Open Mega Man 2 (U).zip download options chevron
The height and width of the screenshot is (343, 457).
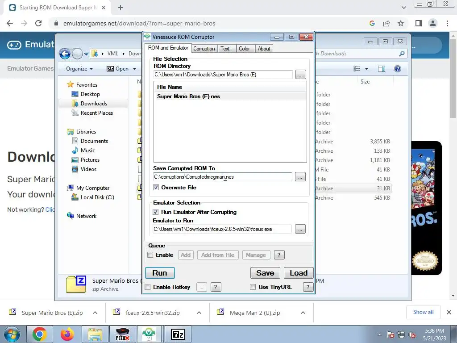pos(303,313)
